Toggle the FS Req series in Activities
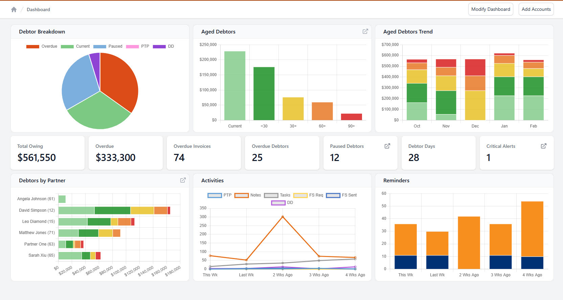Viewport: 563px width, 300px height. pyautogui.click(x=308, y=195)
